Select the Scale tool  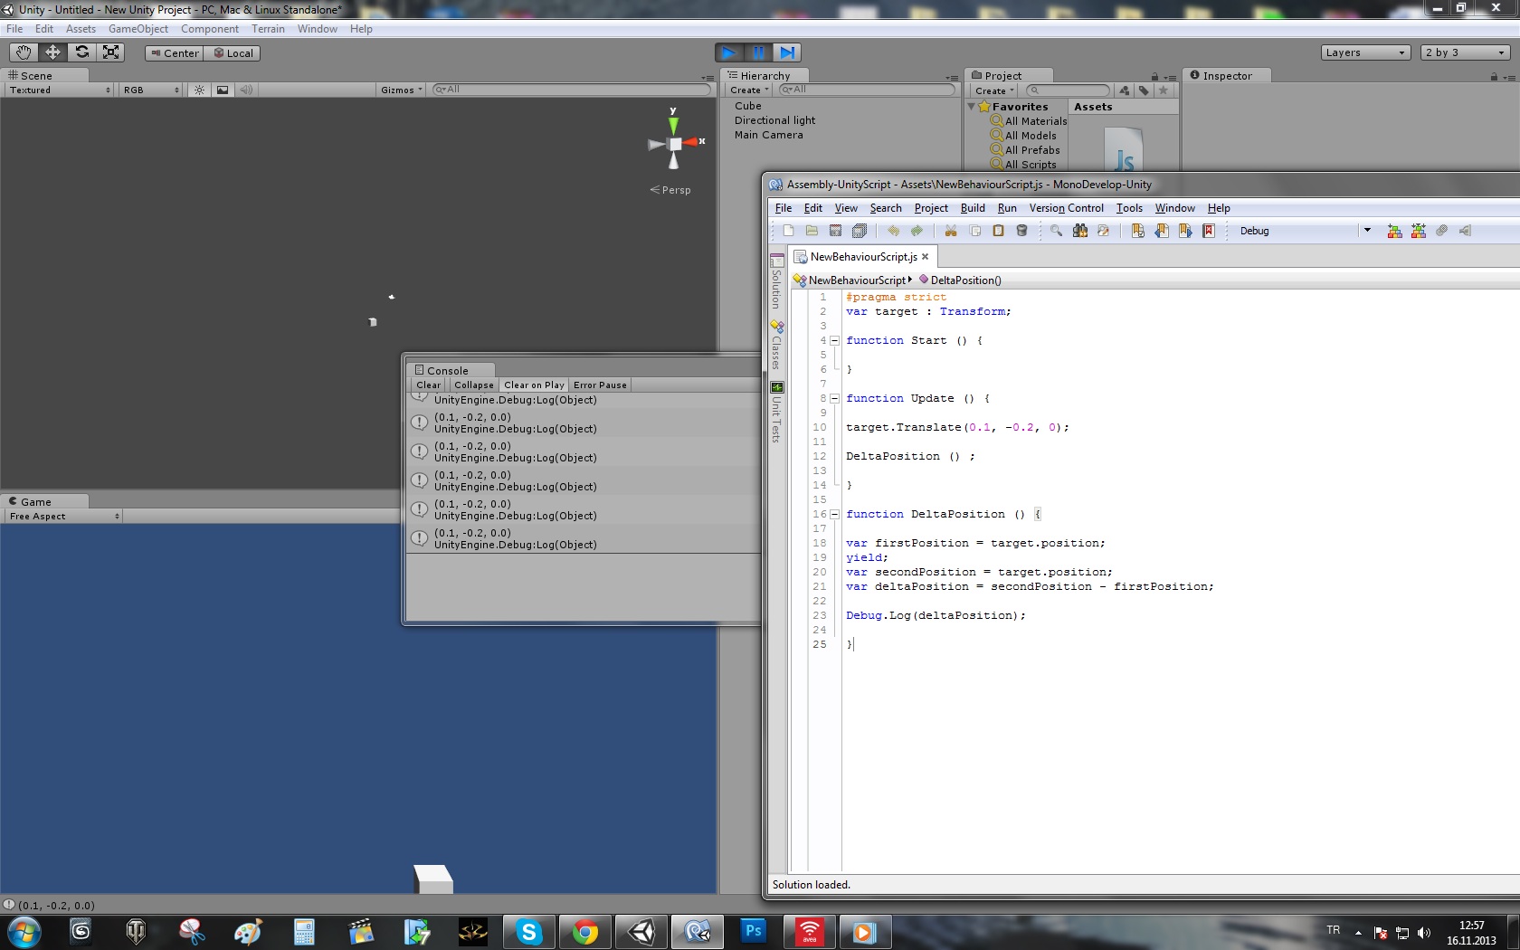point(111,52)
